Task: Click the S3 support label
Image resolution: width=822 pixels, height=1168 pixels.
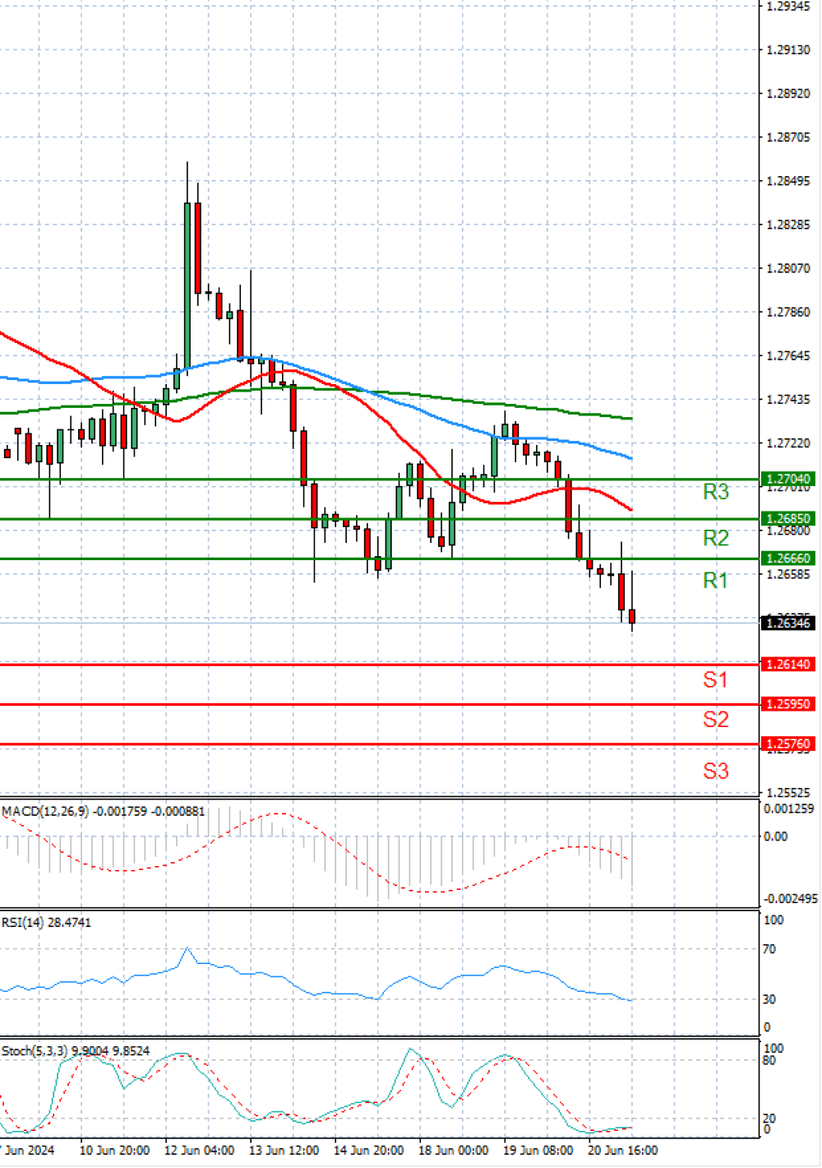Action: pos(715,771)
